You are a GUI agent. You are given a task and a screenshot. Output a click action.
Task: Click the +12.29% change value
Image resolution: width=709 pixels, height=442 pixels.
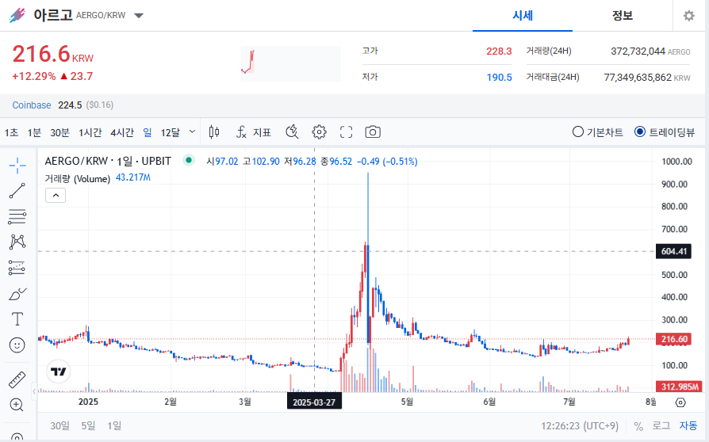34,76
